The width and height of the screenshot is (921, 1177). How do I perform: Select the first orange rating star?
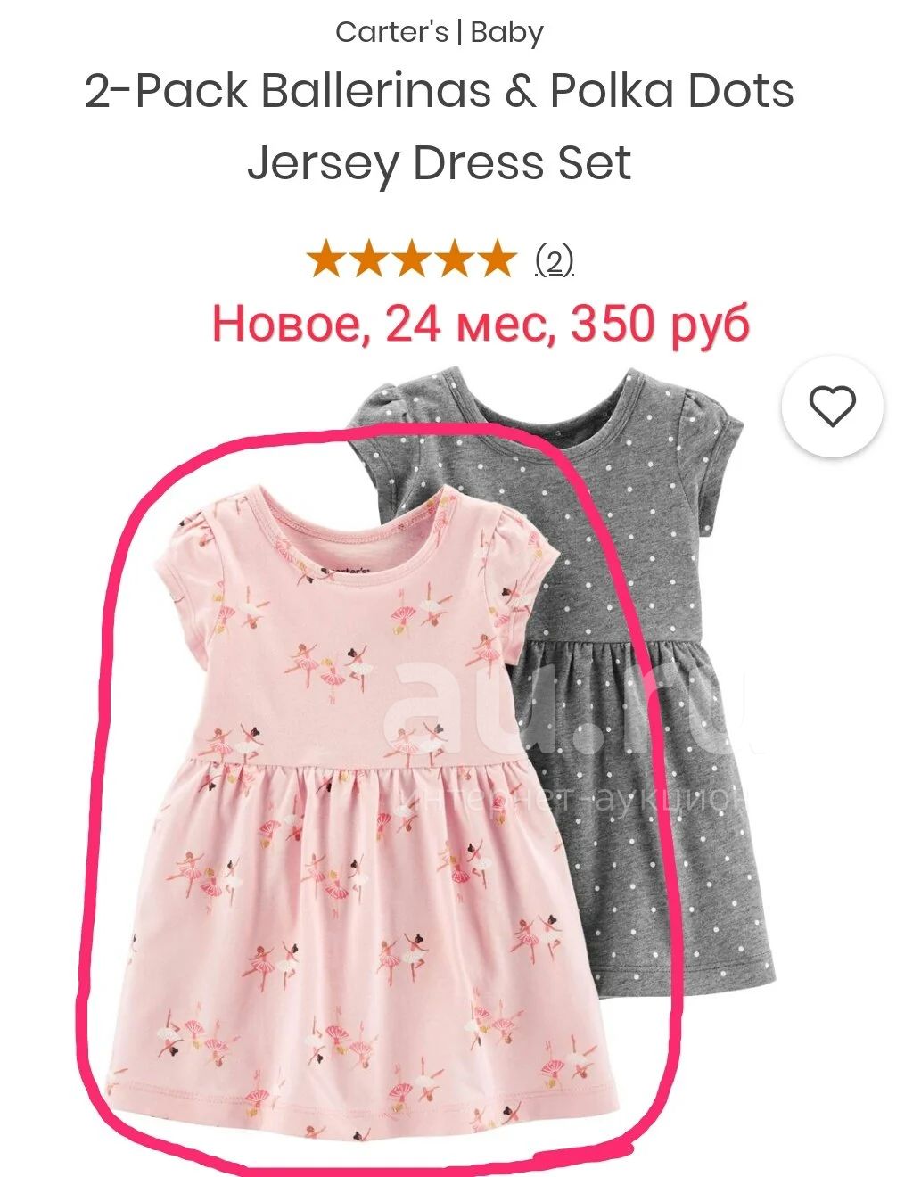(327, 259)
